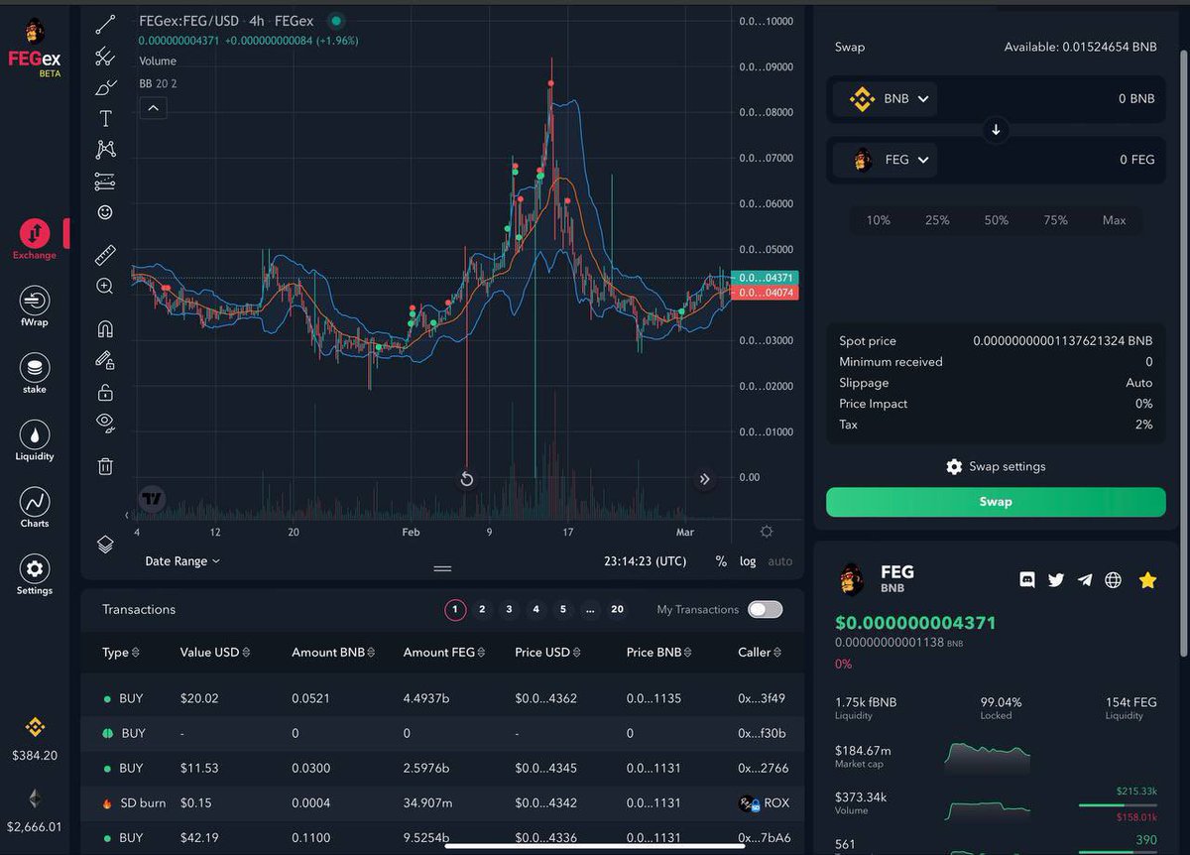Open Settings in the sidebar

tap(35, 574)
